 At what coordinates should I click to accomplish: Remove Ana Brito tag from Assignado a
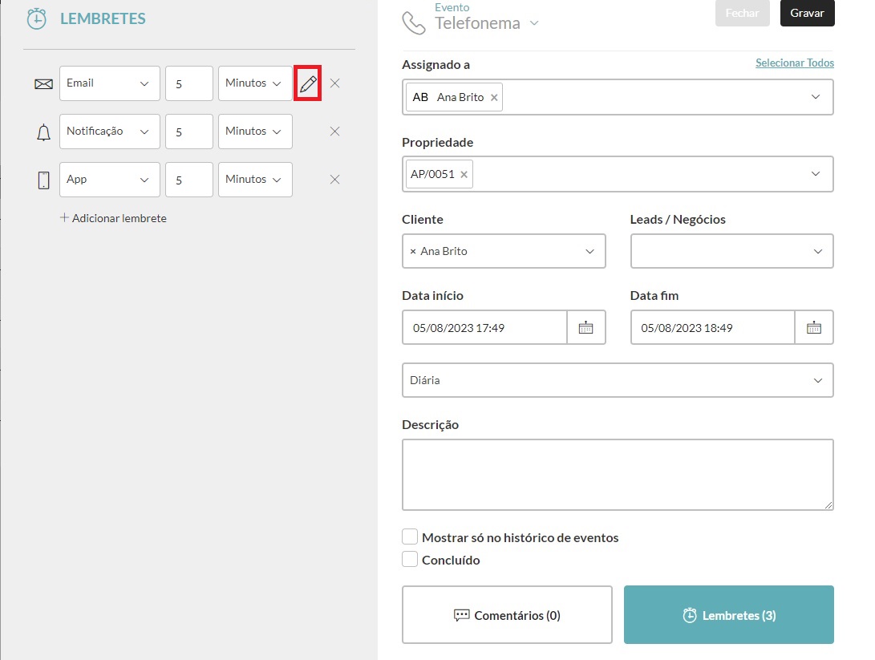[494, 97]
